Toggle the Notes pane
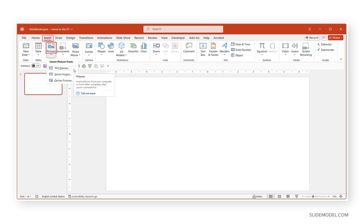The image size is (363, 224). (257, 197)
